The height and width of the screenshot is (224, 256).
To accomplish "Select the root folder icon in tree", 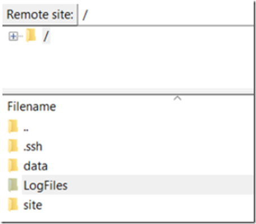I will coord(31,35).
